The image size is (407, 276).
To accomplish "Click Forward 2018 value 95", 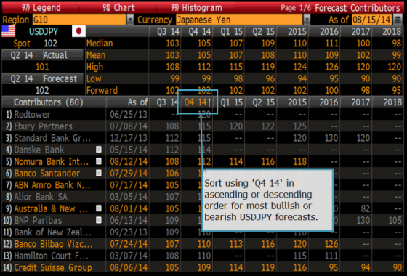I will click(397, 90).
